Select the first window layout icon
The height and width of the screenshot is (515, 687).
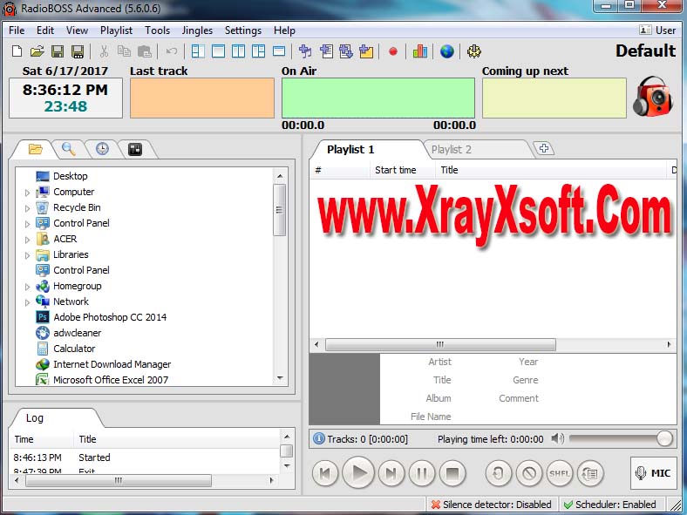point(198,51)
